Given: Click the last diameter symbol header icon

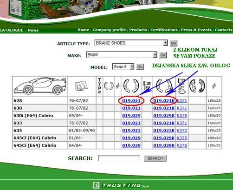Looking at the screenshot, I should point(214,85).
